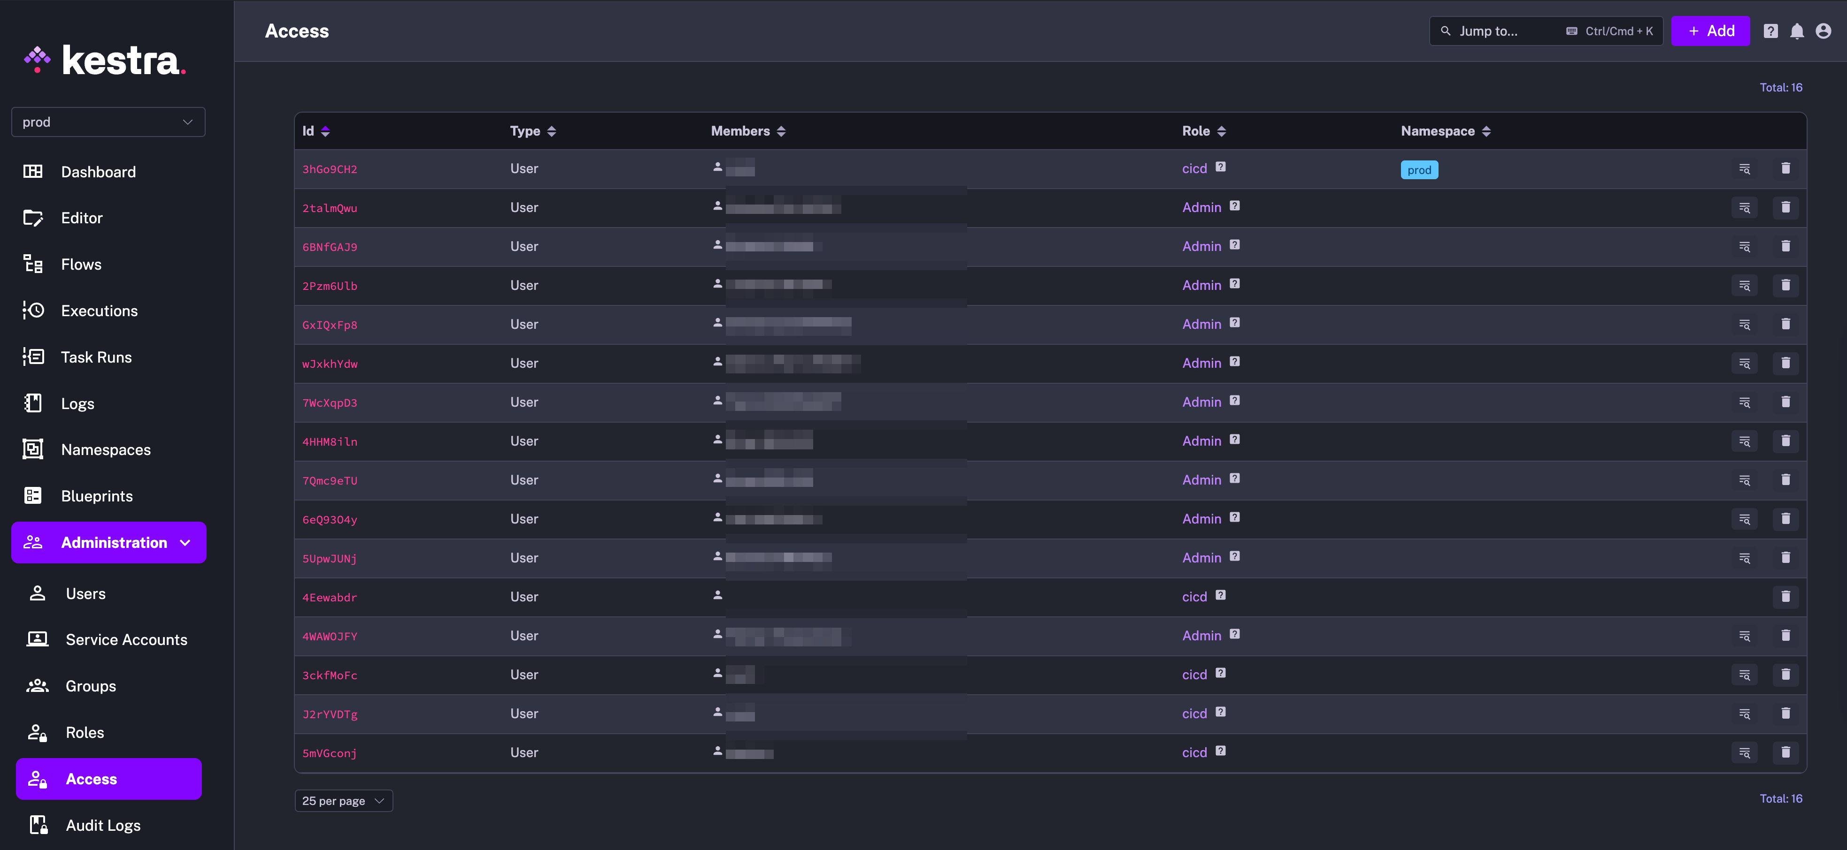The height and width of the screenshot is (850, 1847).
Task: Open the Admin role link for 6BNfGAJ9
Action: [x=1201, y=246]
